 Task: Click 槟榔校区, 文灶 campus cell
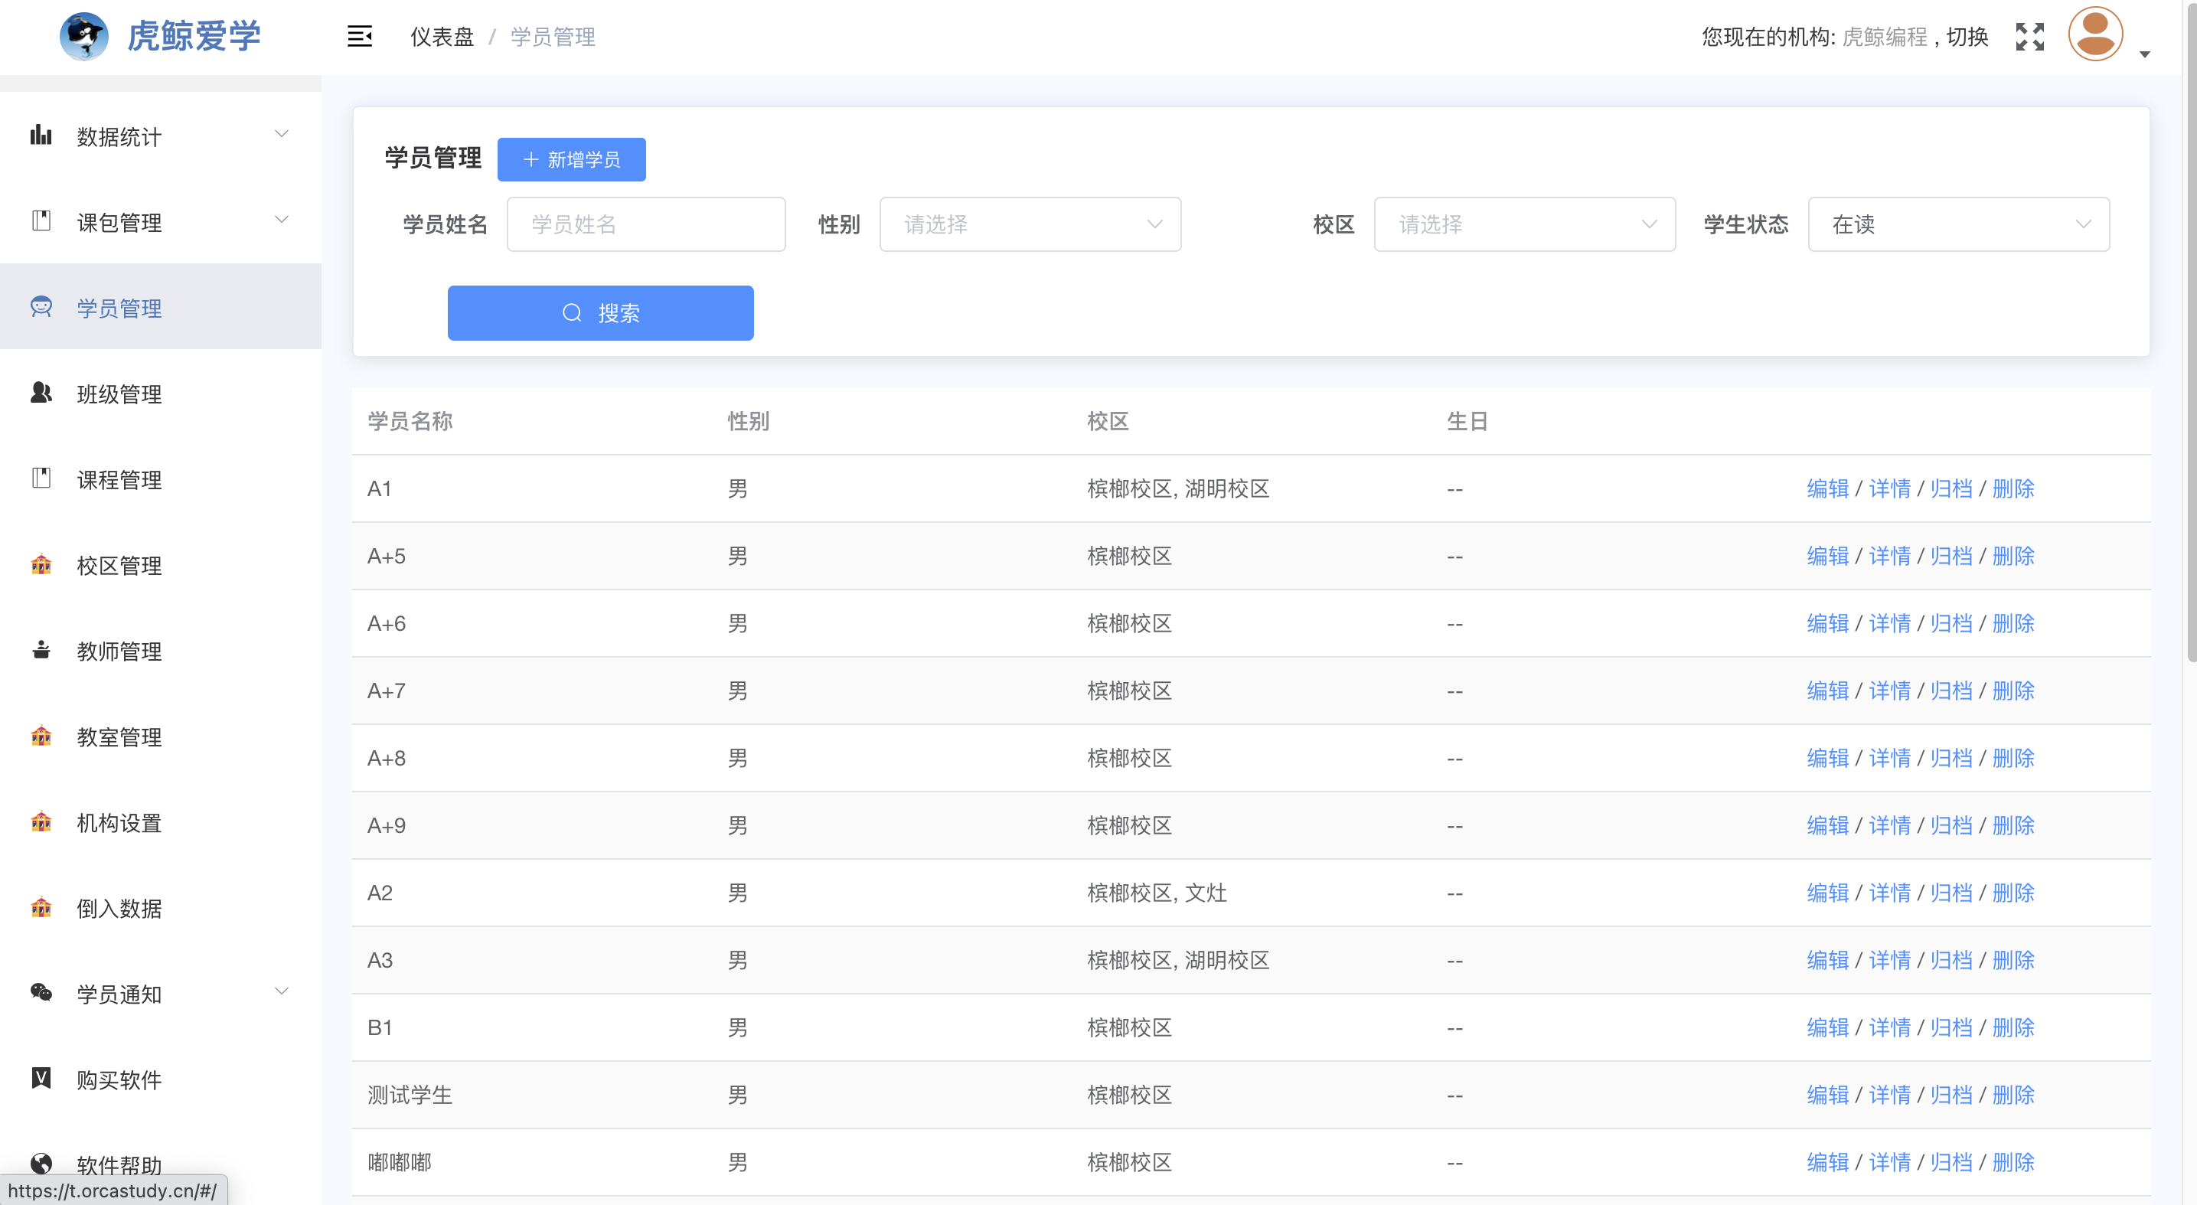tap(1157, 893)
